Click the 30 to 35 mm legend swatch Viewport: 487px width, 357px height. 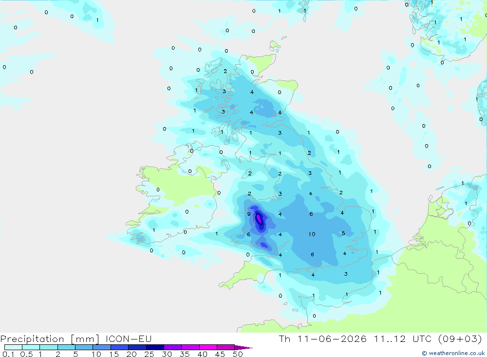pyautogui.click(x=173, y=347)
